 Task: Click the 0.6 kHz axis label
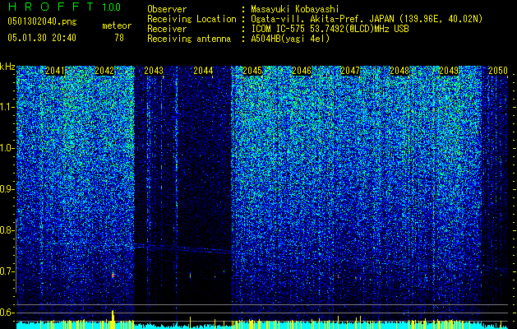click(7, 313)
